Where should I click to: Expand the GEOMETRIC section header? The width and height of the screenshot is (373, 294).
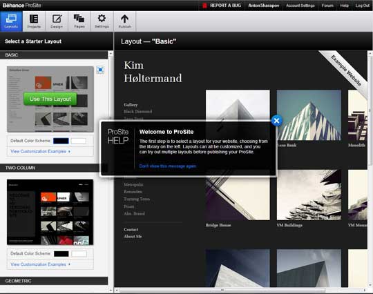coord(54,281)
